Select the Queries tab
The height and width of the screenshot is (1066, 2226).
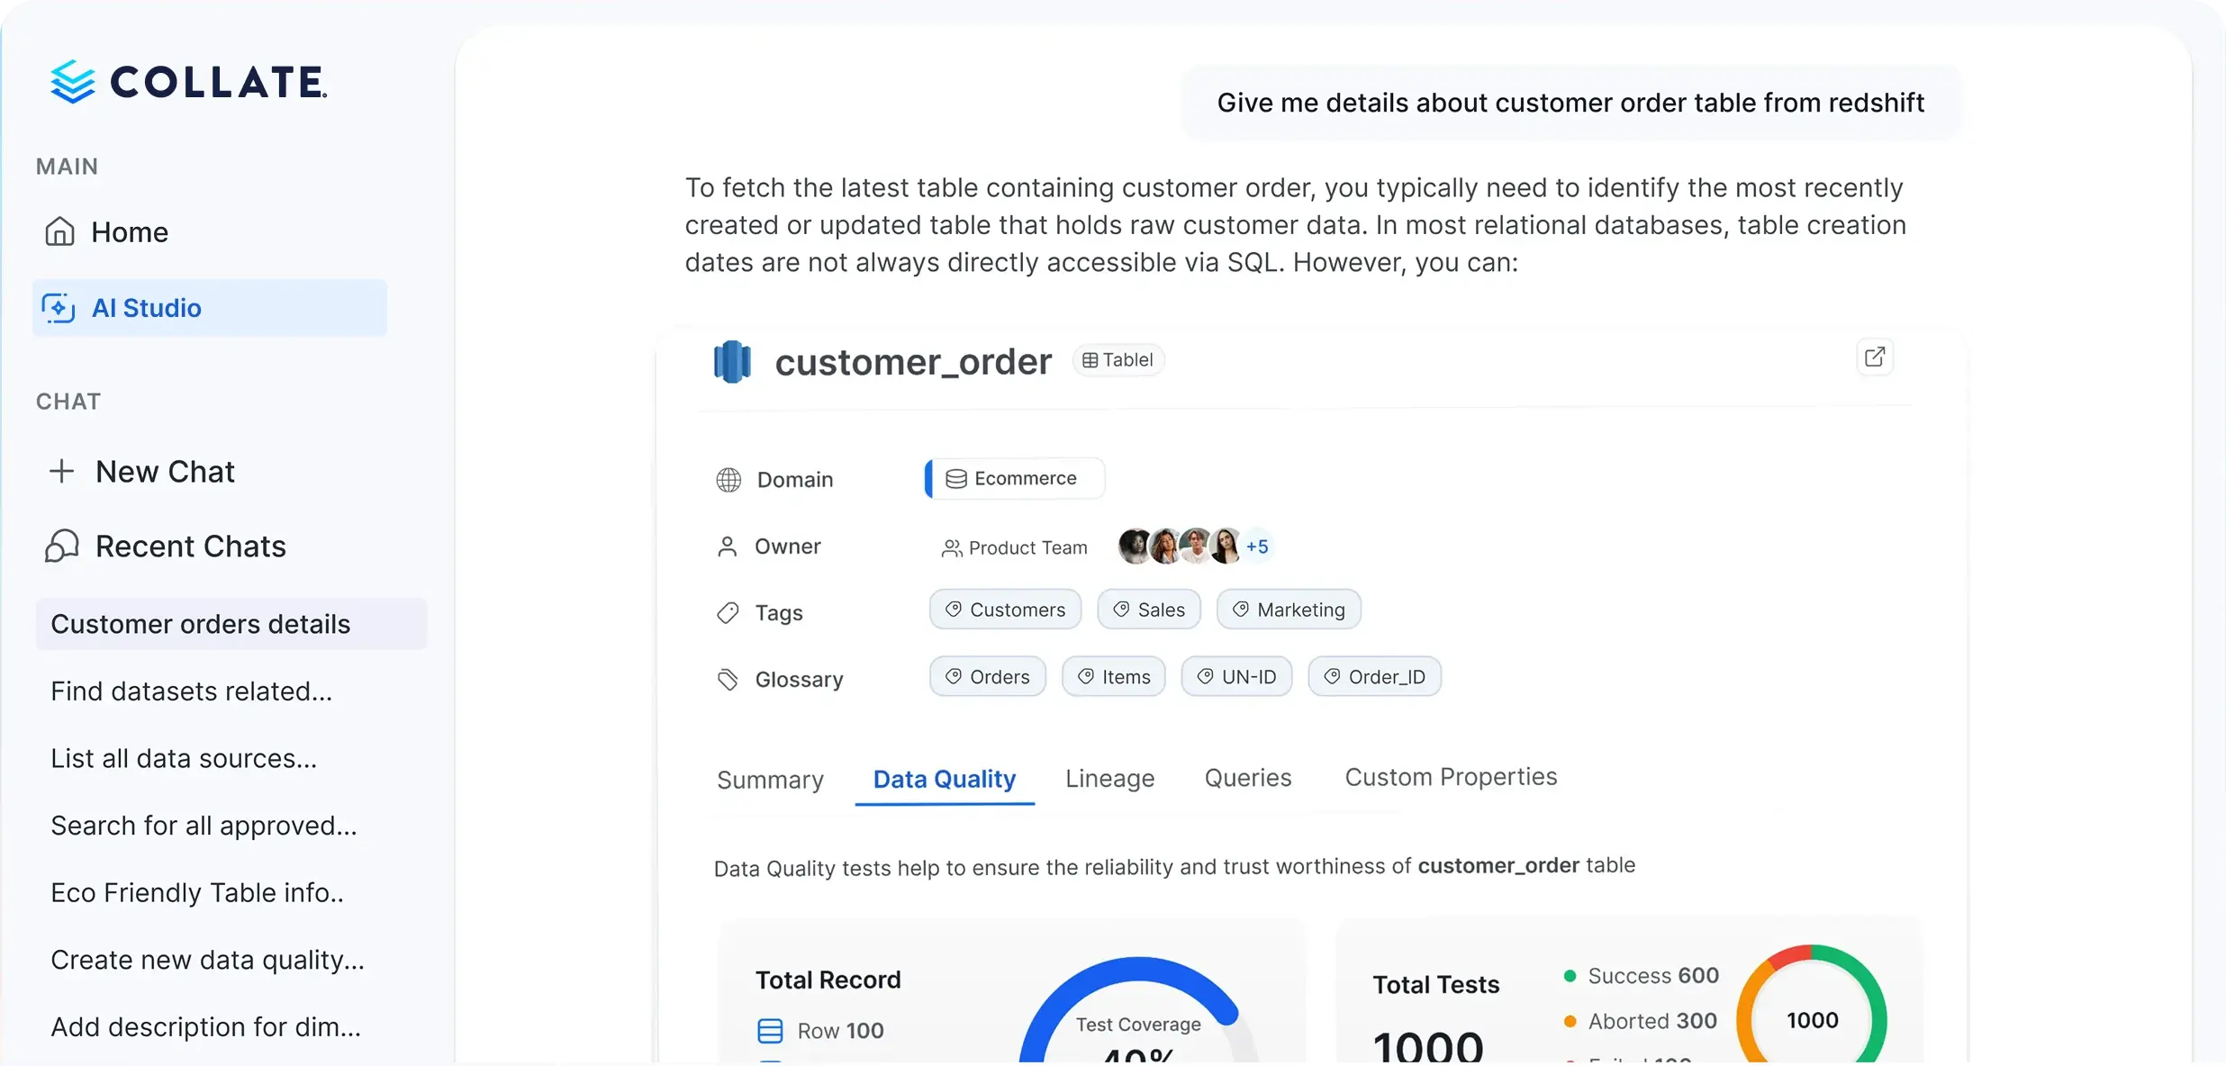(x=1248, y=778)
